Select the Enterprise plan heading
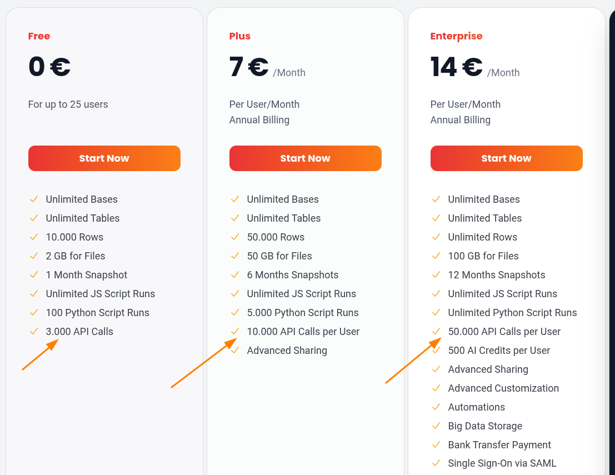Image resolution: width=615 pixels, height=475 pixels. 456,36
